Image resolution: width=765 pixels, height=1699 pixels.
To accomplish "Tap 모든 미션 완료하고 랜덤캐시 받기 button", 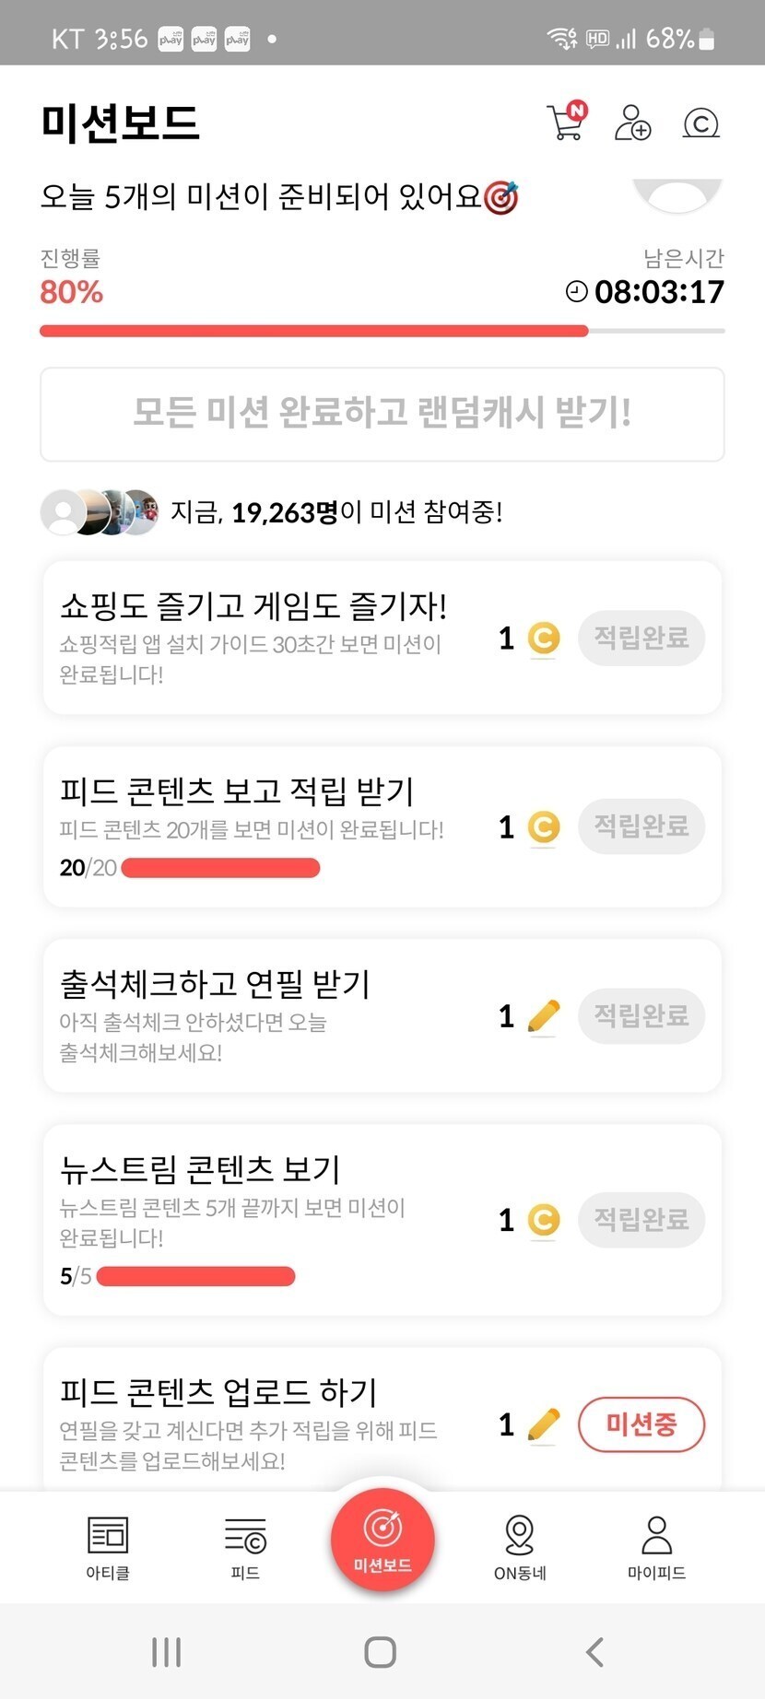I will coord(382,414).
